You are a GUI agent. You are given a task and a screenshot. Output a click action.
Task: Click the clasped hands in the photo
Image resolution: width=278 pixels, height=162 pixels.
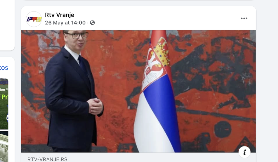coord(95,106)
